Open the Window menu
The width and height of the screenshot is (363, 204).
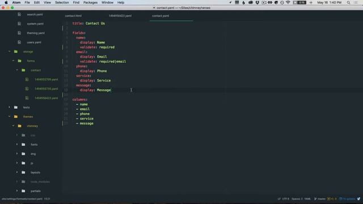[x=107, y=2]
